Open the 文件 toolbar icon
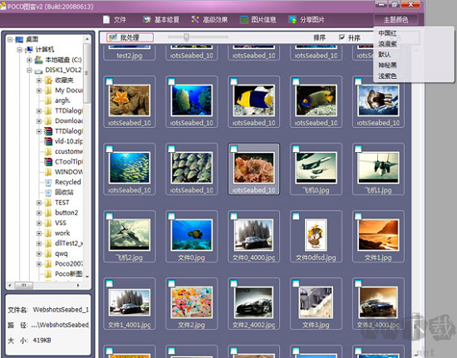457x358 pixels. (106, 19)
